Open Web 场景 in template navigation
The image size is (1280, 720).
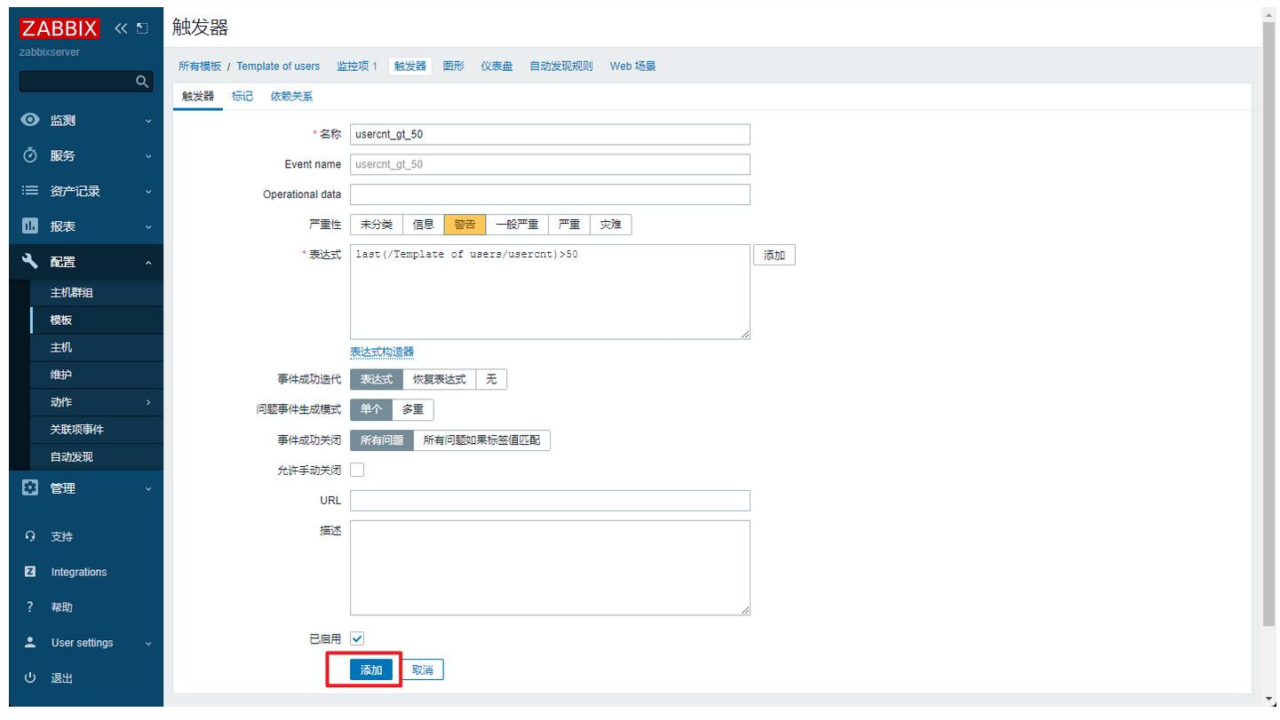[x=632, y=66]
